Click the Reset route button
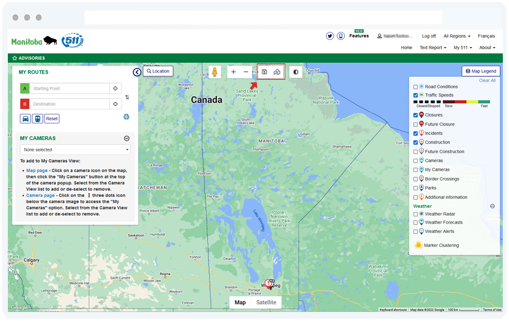This screenshot has width=509, height=326. (52, 118)
